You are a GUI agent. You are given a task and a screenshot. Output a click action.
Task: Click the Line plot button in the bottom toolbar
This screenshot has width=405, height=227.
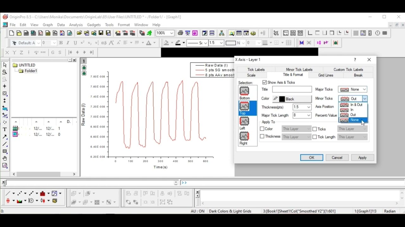[x=8, y=193]
